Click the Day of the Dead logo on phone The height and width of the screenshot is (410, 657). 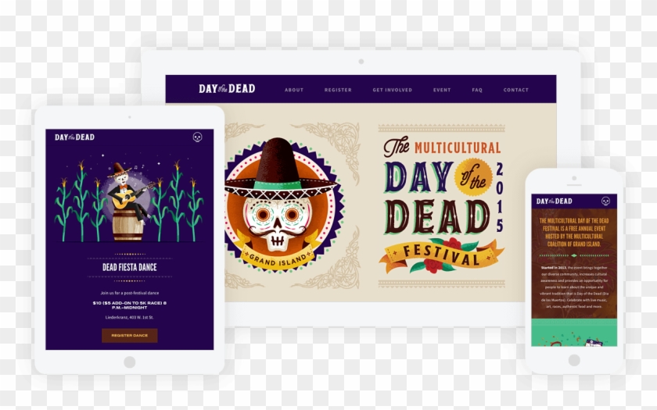pos(554,201)
